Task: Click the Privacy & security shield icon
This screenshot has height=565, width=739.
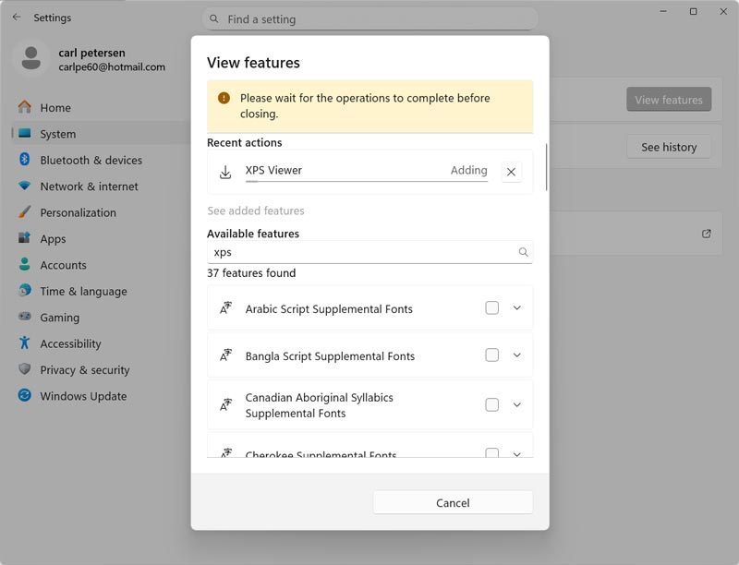Action: click(x=25, y=369)
